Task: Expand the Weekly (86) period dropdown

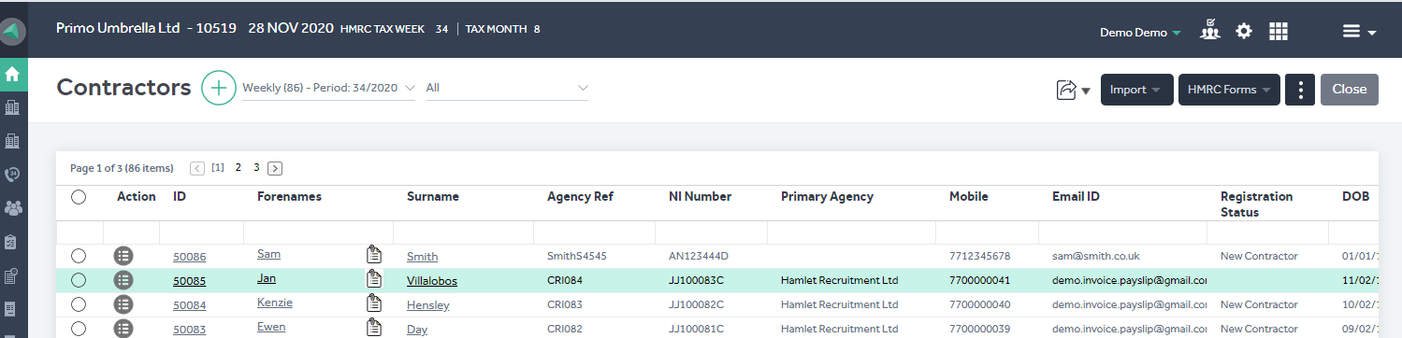Action: (328, 88)
